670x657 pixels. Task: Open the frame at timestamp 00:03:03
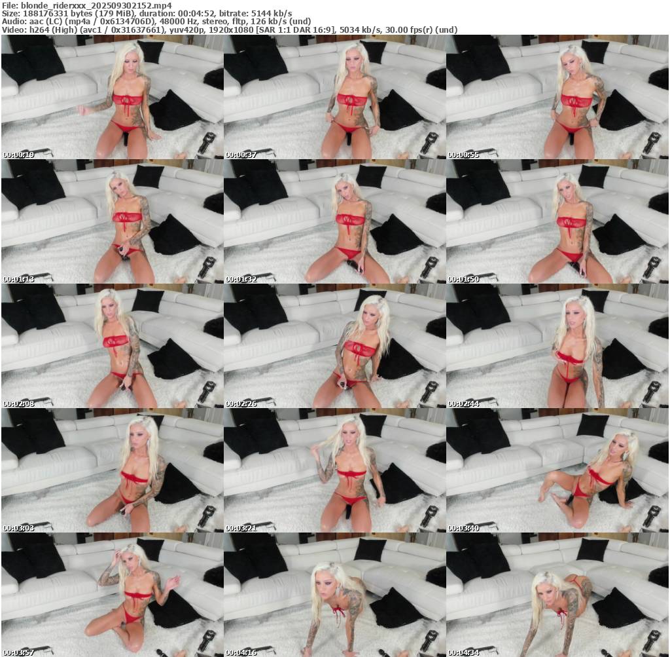(x=112, y=470)
